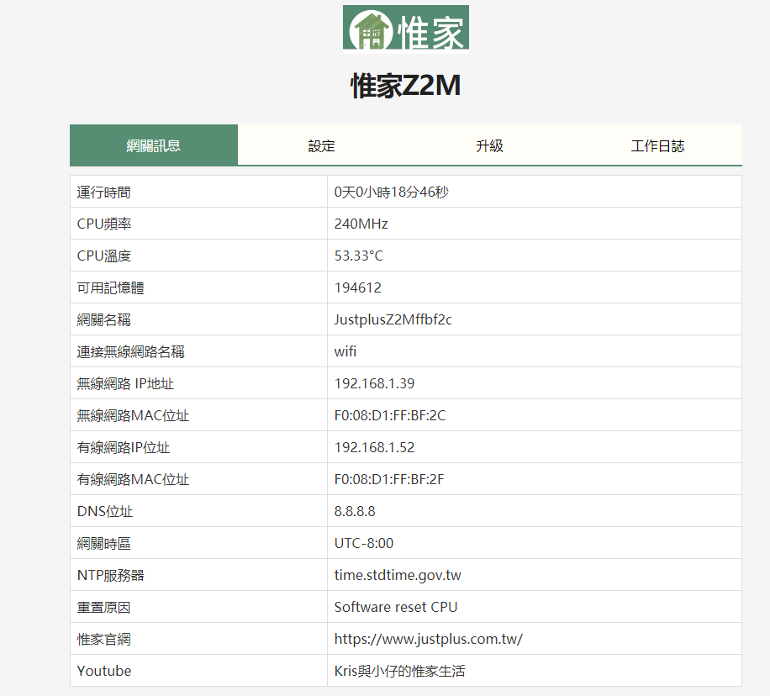Click the 無線網路MAC位址 label
The height and width of the screenshot is (696, 770).
(x=133, y=415)
